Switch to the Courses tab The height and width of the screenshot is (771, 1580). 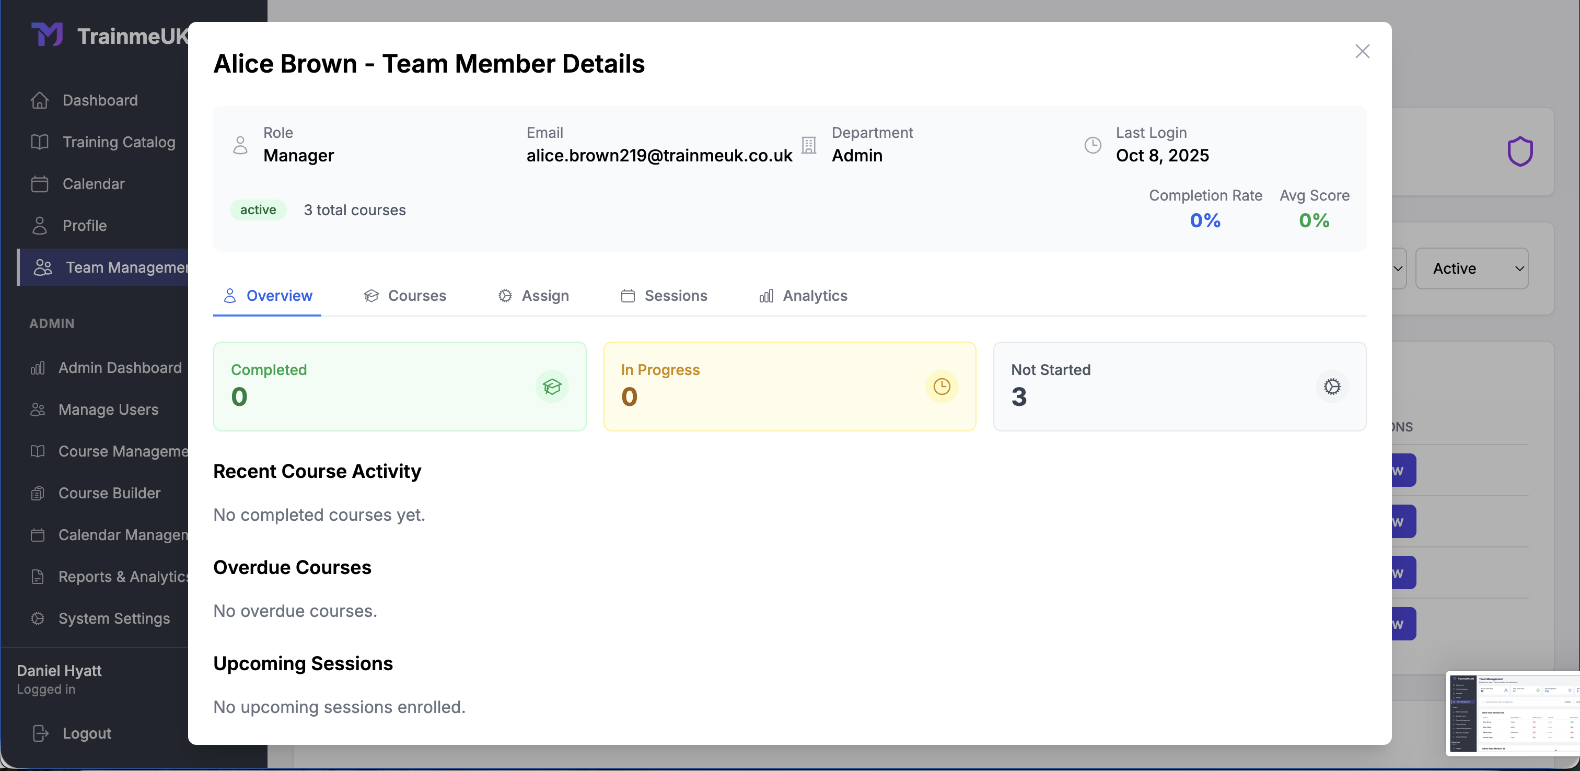tap(405, 296)
